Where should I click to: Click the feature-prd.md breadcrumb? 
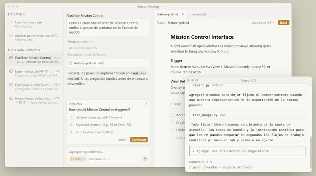[x=179, y=23]
